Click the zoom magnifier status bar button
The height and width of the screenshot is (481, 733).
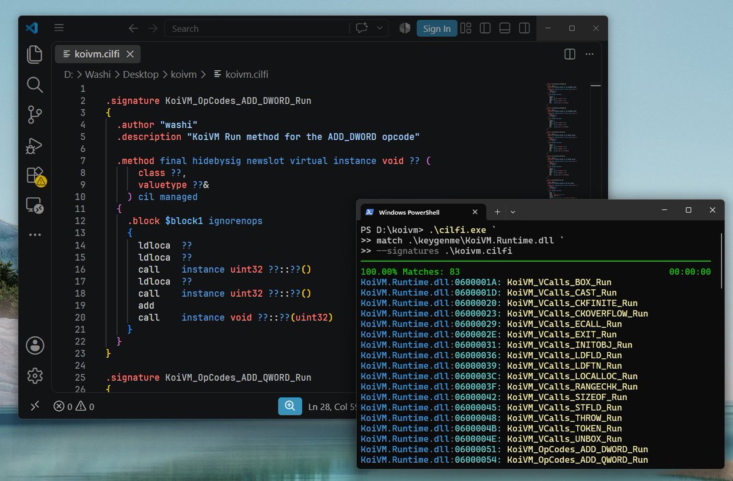(290, 407)
